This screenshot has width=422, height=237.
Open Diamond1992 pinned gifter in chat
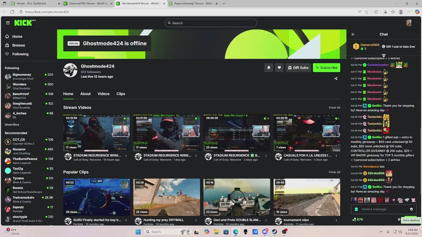click(x=366, y=47)
